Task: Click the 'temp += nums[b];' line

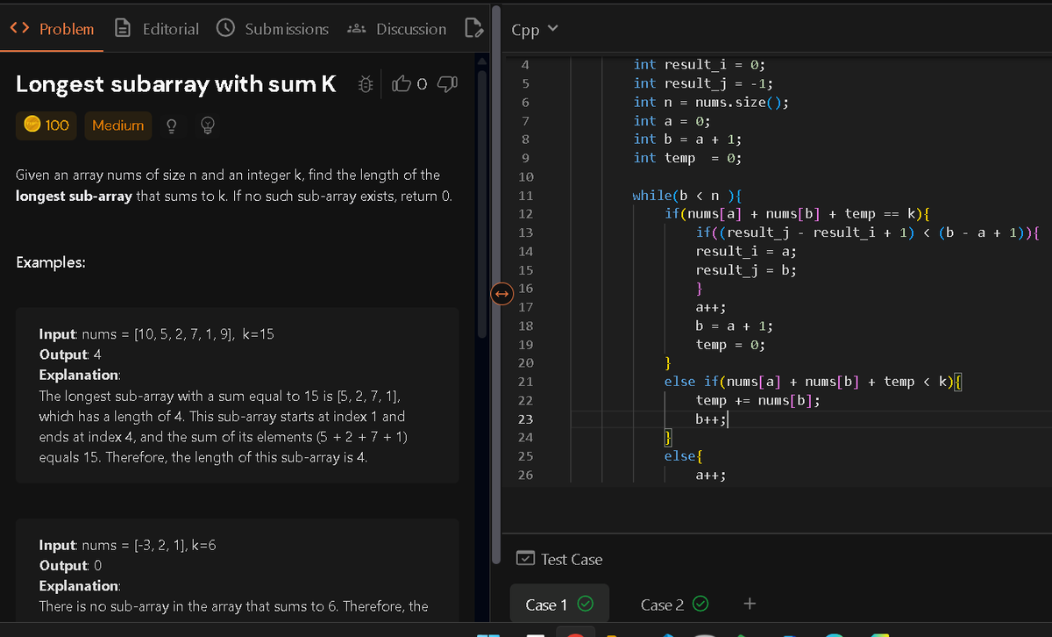Action: (758, 400)
